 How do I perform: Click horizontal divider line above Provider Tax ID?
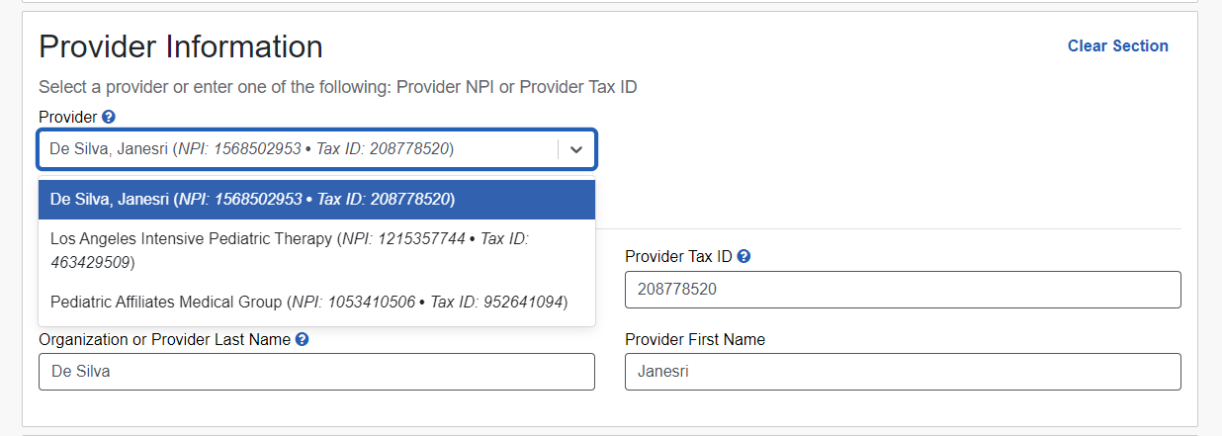[890, 228]
